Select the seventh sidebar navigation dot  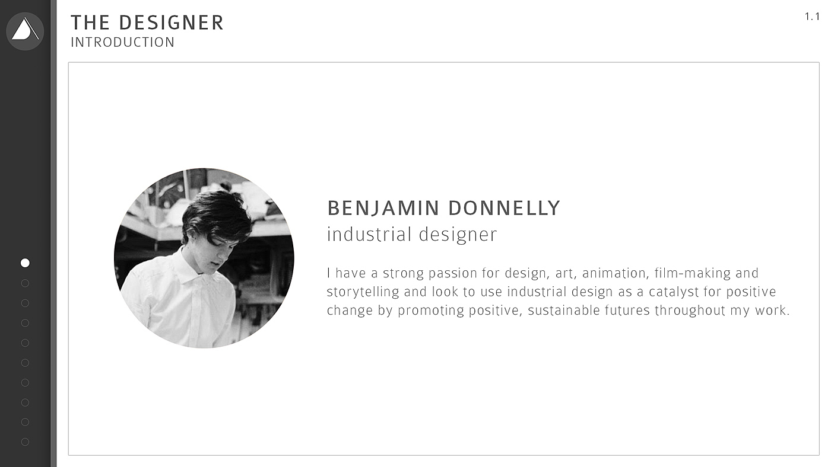coord(25,382)
